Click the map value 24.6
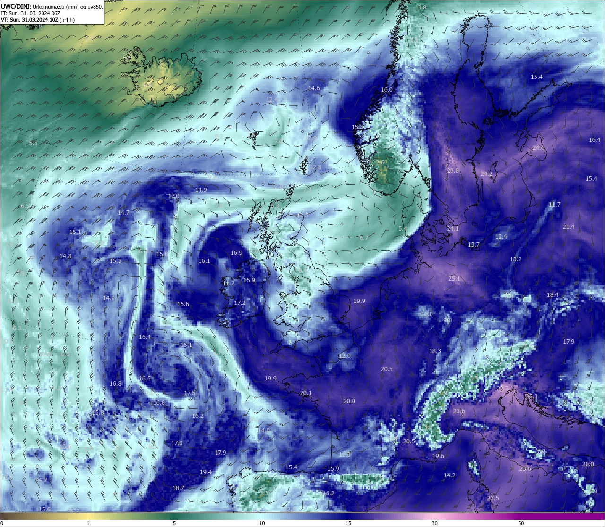This screenshot has height=527, width=605. (538, 148)
